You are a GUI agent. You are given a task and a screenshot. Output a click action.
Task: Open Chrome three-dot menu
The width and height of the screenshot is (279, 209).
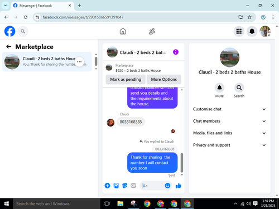coord(273,17)
